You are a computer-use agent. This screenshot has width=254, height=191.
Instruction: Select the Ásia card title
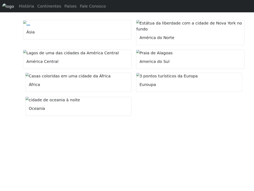[x=31, y=32]
